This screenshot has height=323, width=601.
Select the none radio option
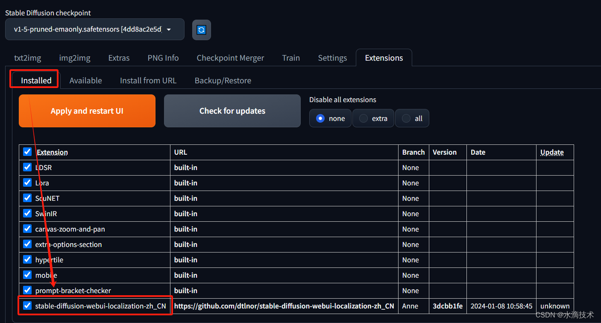330,118
